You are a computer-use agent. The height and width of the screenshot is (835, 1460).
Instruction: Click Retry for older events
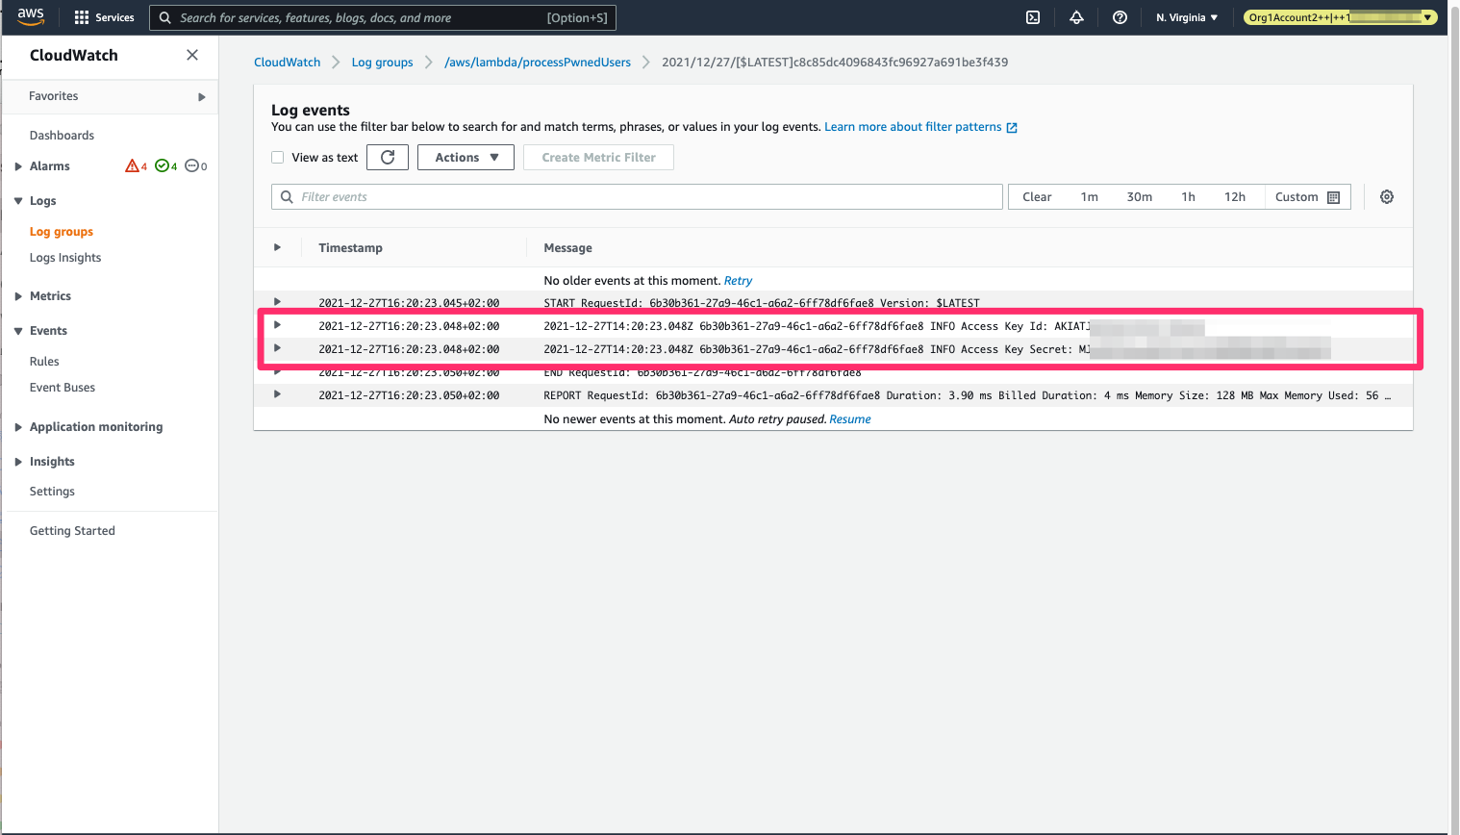coord(738,281)
